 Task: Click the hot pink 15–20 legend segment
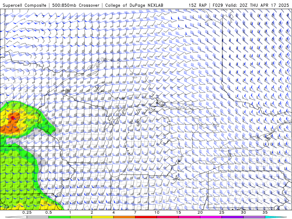189,217
